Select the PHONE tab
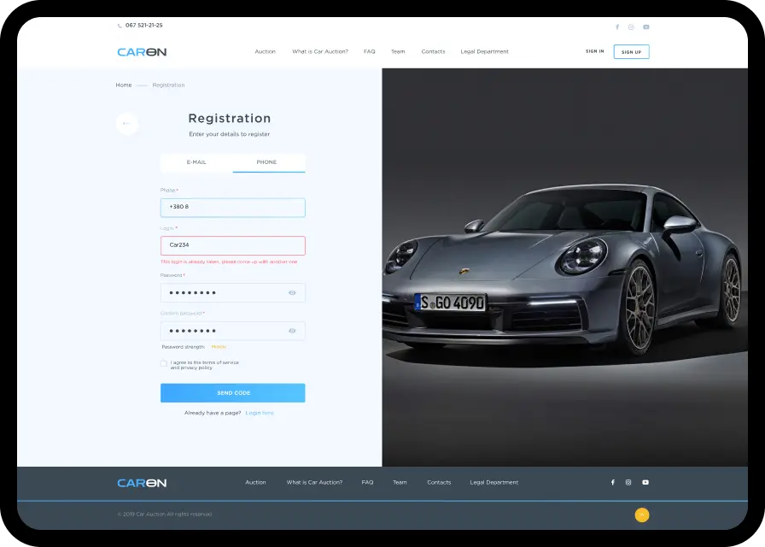Viewport: 765px width, 547px height. point(269,162)
